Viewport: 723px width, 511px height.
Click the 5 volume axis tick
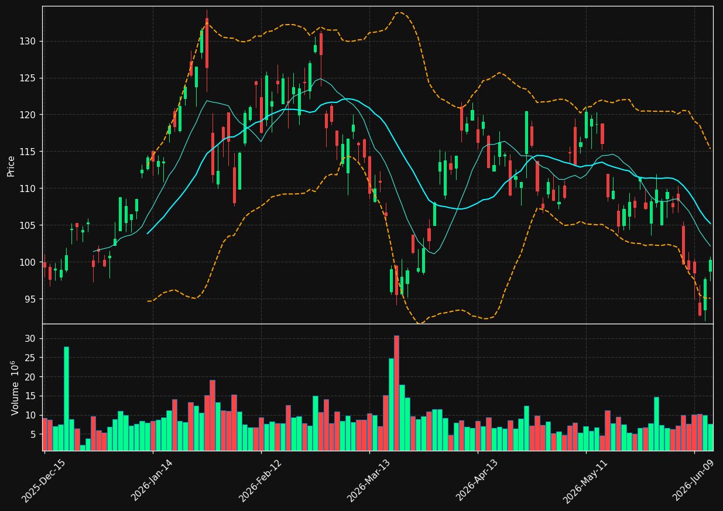tap(35, 434)
